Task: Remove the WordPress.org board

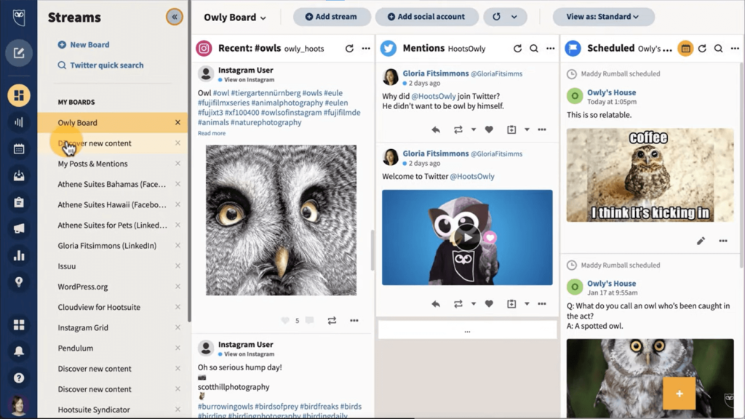Action: pyautogui.click(x=178, y=287)
